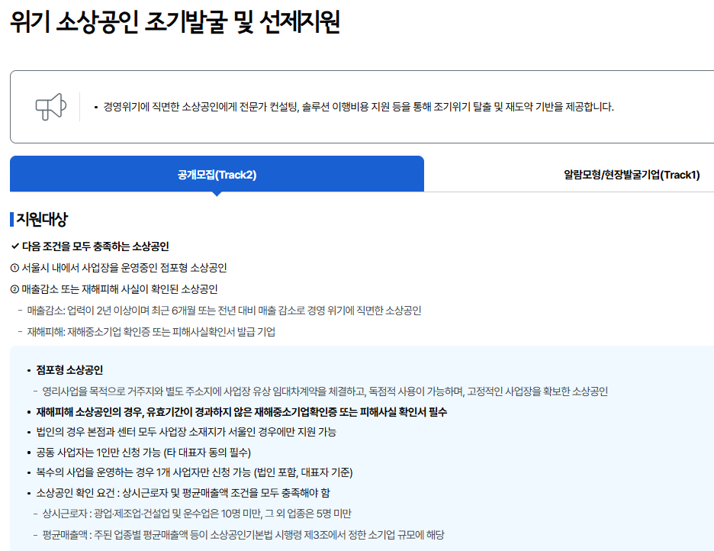
Task: Click the 매출감소 또는 재해피해 사실이 확인된 condition line
Action: coord(119,289)
